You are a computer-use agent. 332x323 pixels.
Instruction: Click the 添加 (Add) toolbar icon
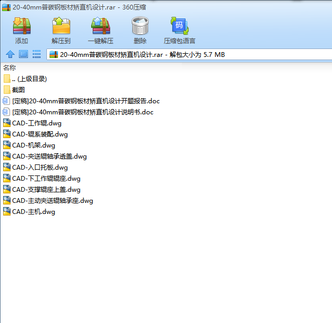coord(22,26)
